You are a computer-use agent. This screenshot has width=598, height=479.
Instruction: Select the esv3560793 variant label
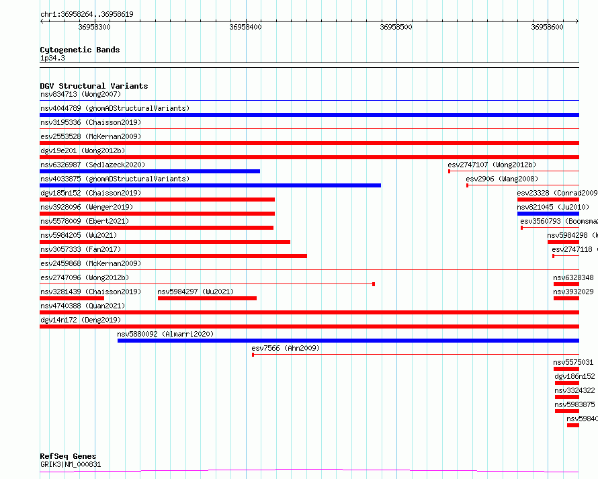pos(559,221)
